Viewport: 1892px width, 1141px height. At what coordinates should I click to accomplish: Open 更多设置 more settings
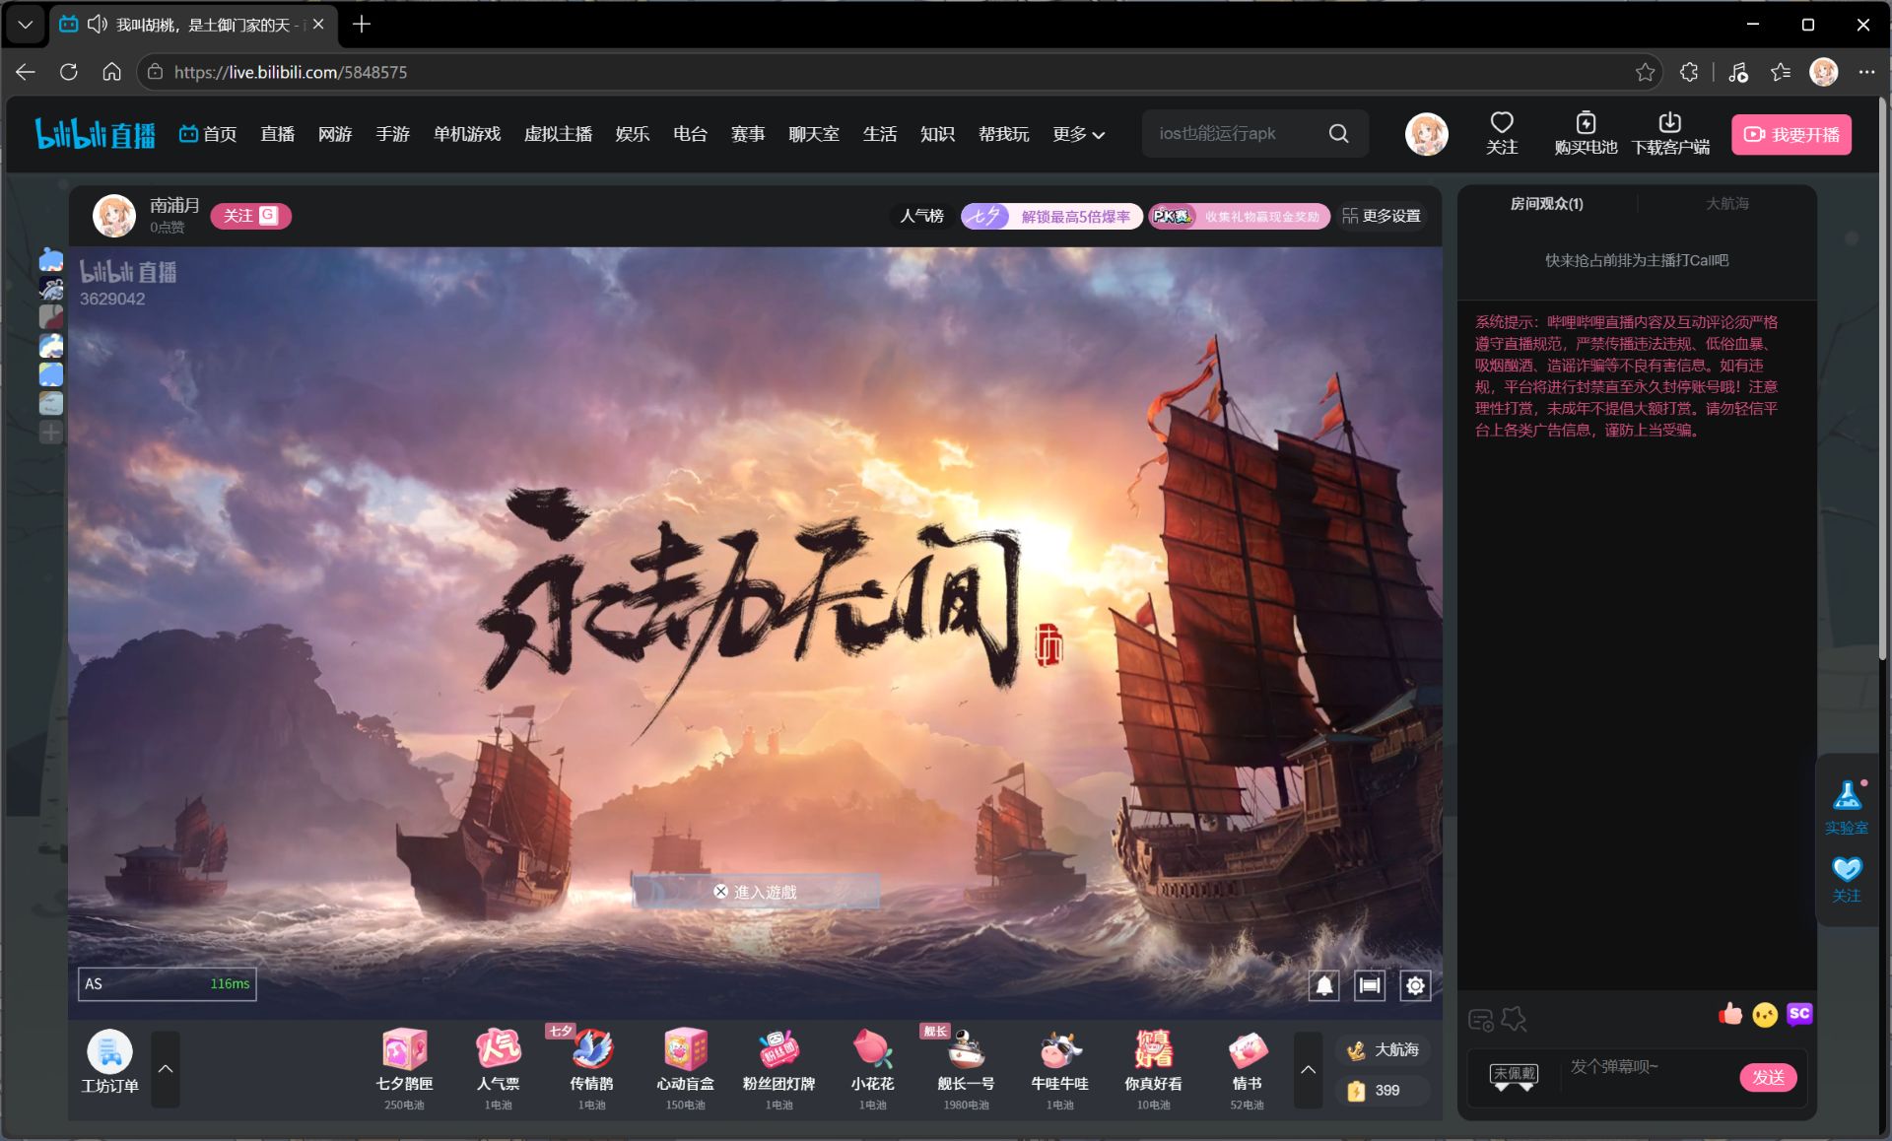click(x=1382, y=216)
